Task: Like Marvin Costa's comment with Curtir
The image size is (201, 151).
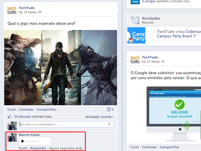Action: pyautogui.click(x=23, y=148)
